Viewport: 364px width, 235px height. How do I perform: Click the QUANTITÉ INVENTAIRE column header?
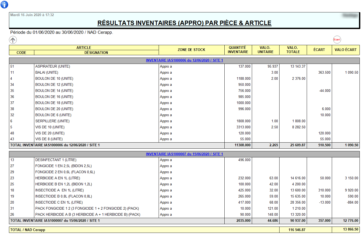[x=238, y=50]
